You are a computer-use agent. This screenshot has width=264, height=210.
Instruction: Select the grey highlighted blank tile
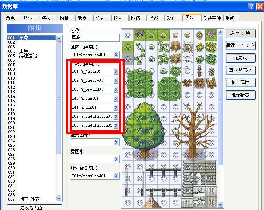click(x=128, y=59)
